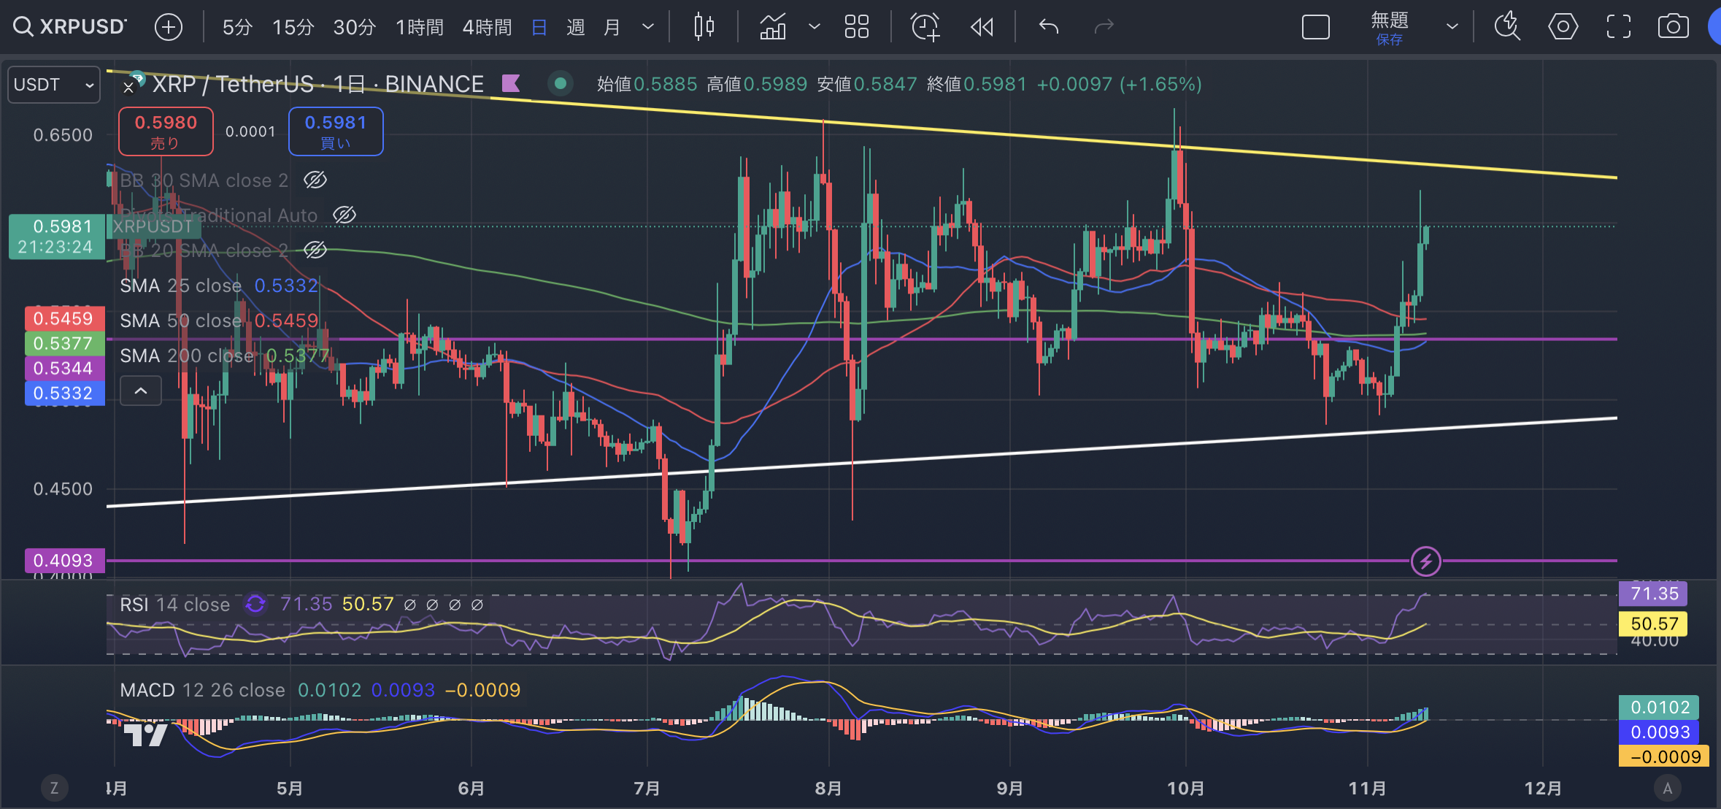Open indicator templates grid
The height and width of the screenshot is (809, 1721).
pos(857,27)
